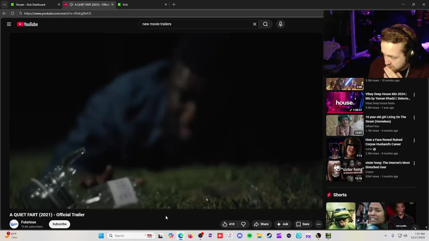429x241 pixels.
Task: Dislike the video with thumbs down
Action: click(x=244, y=224)
